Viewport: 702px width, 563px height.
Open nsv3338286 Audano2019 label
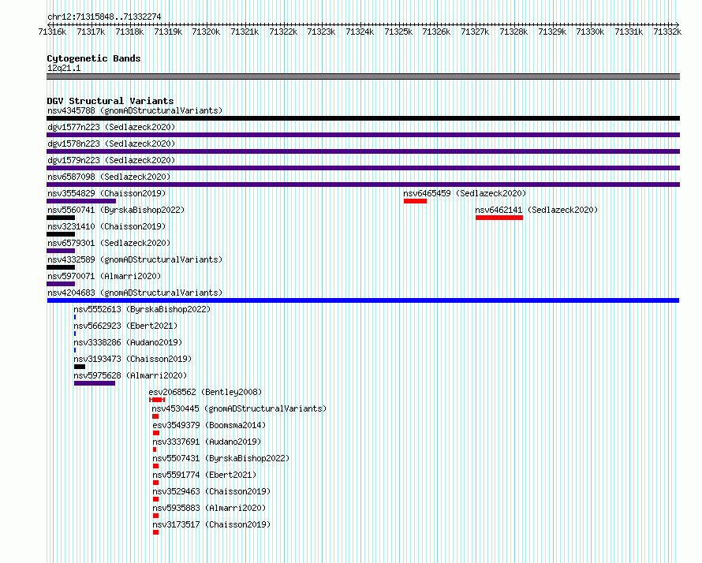128,342
